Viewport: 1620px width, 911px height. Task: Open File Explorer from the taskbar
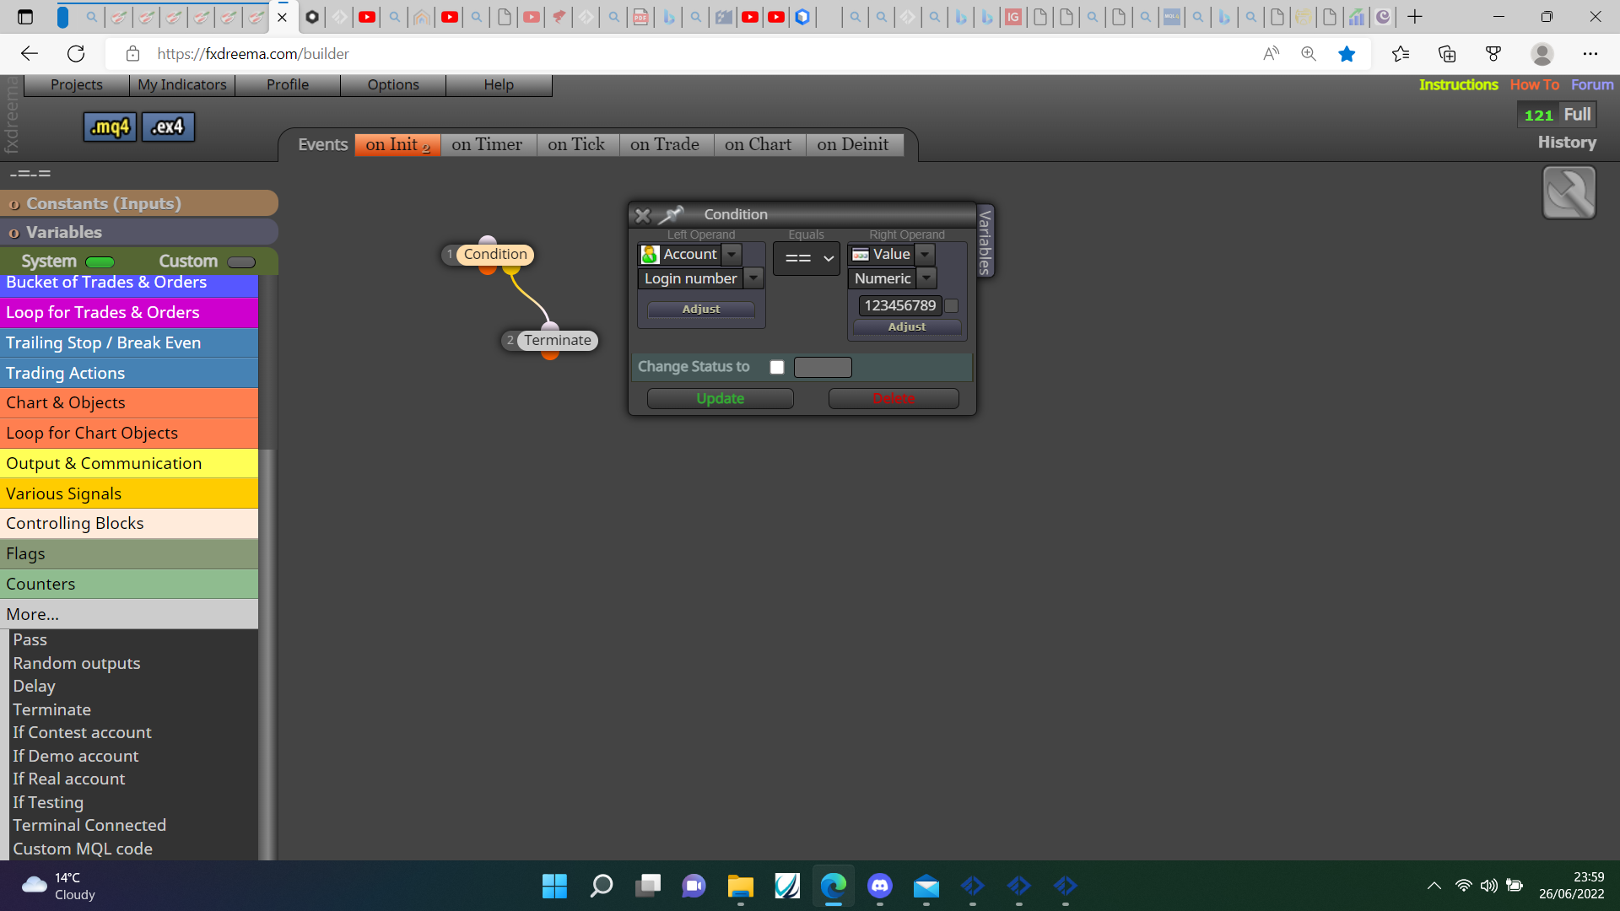740,886
